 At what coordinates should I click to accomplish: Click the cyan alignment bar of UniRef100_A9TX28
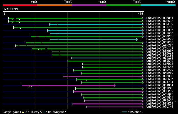click(107, 58)
